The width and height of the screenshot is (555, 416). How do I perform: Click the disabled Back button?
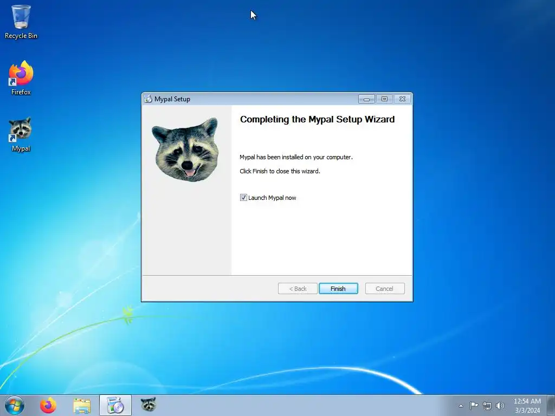pos(298,289)
